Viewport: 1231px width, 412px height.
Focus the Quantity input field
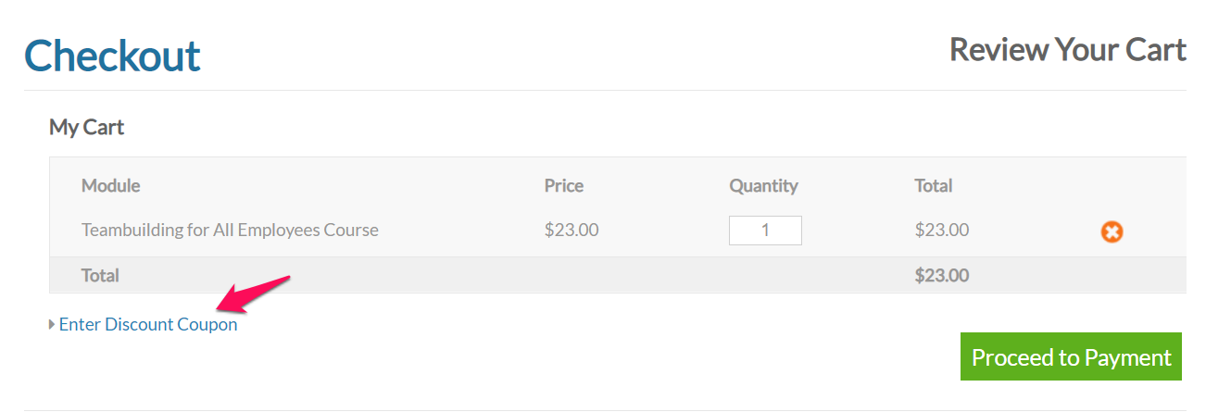[765, 231]
